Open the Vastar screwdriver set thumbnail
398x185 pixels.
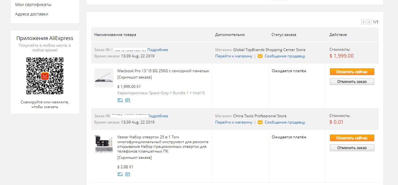[104, 144]
